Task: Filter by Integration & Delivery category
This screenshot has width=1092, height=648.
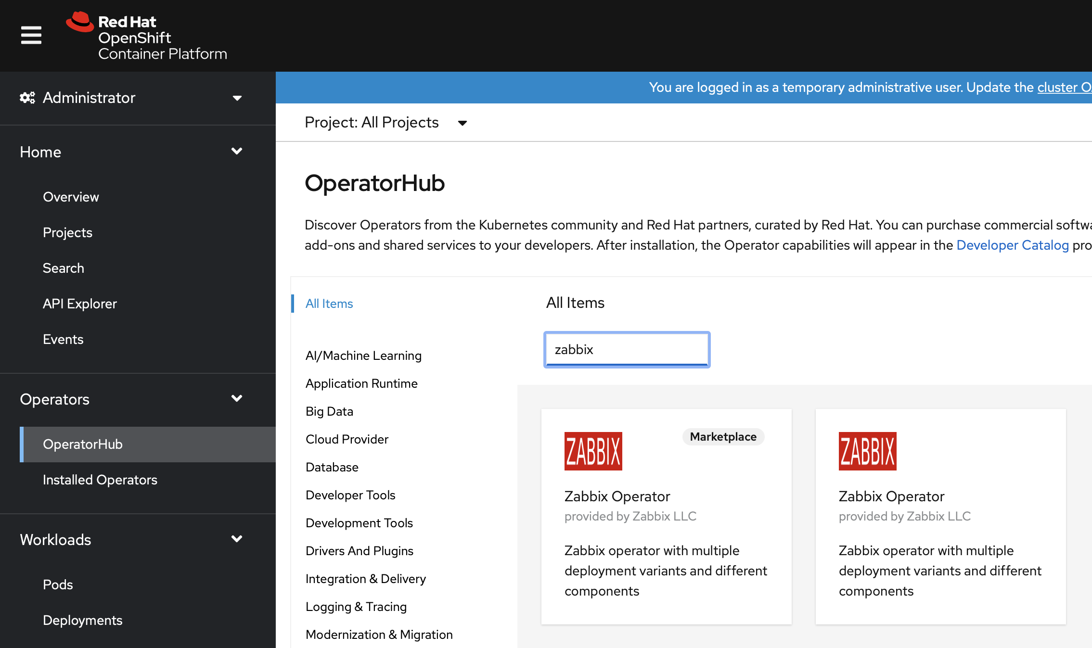Action: coord(366,579)
